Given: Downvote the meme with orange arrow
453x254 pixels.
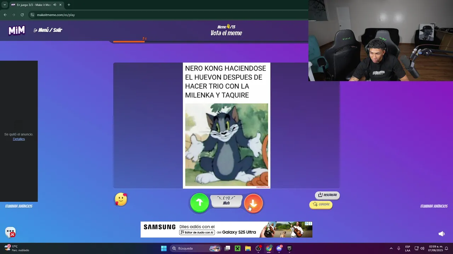Looking at the screenshot, I should click(x=253, y=203).
